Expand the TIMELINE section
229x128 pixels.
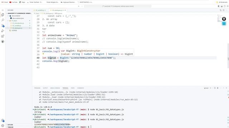pos(19,127)
